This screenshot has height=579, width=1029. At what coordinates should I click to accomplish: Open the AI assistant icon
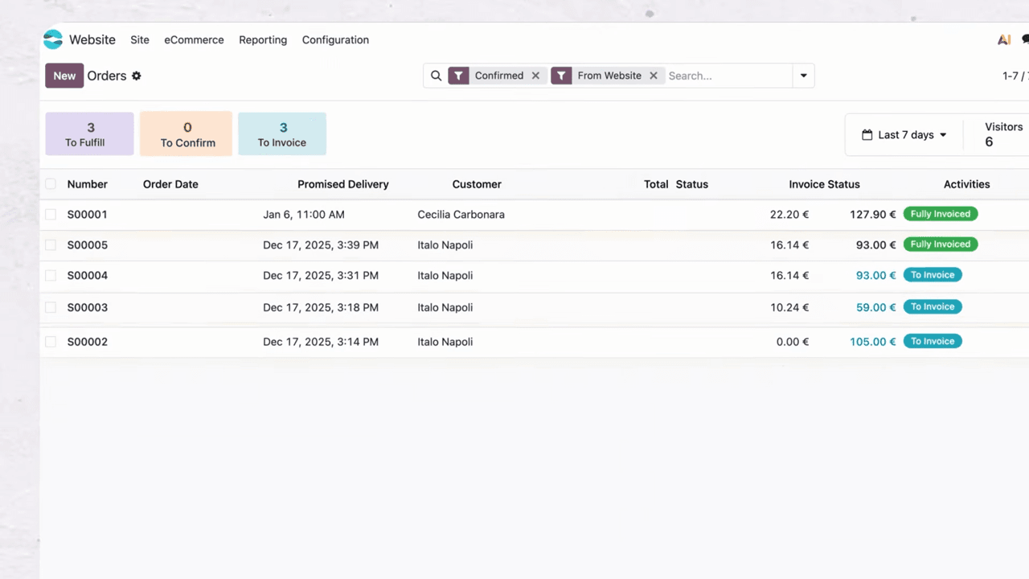(1003, 39)
